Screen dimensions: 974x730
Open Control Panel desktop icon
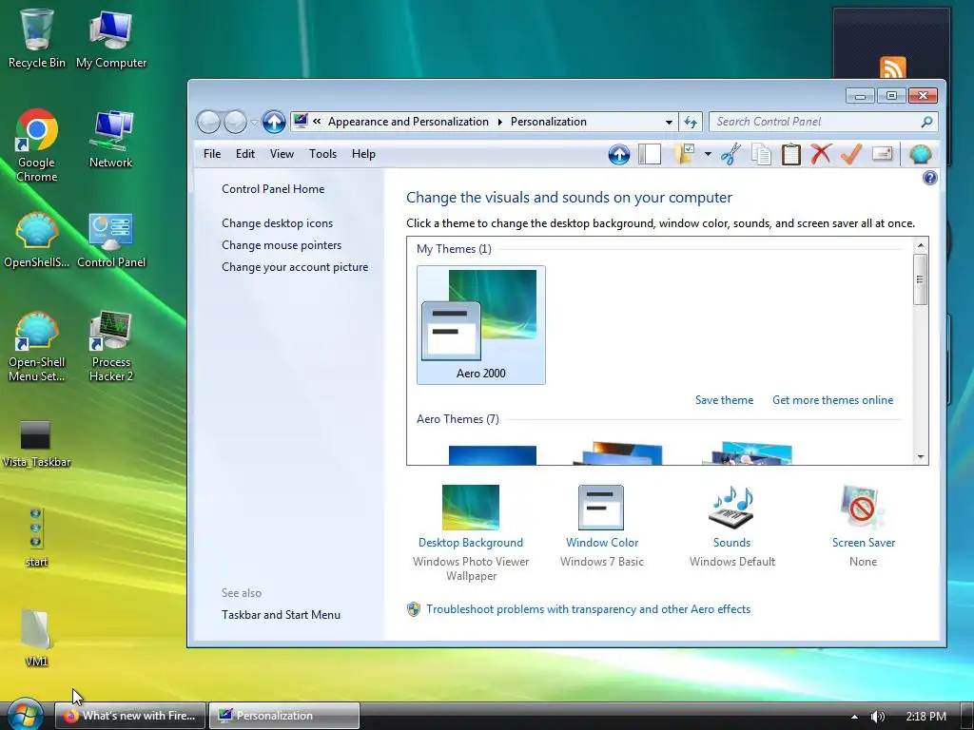tap(111, 240)
